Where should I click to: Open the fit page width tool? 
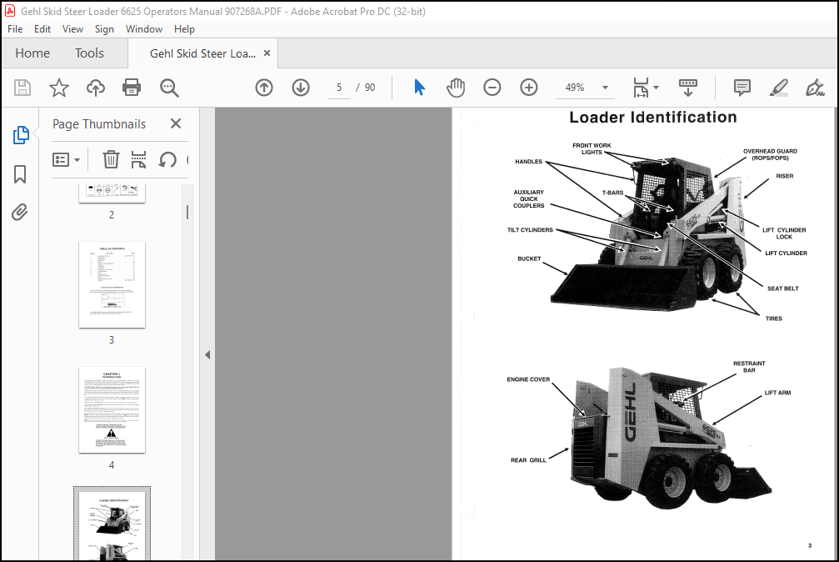(x=641, y=88)
